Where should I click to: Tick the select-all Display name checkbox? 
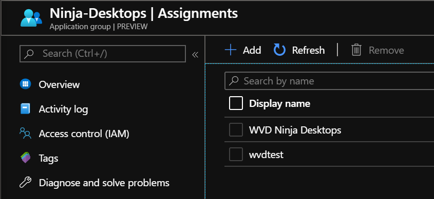click(236, 103)
